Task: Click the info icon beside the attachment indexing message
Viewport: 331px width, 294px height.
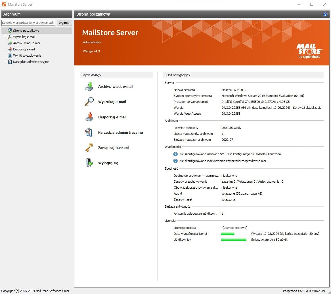Action: (x=175, y=161)
